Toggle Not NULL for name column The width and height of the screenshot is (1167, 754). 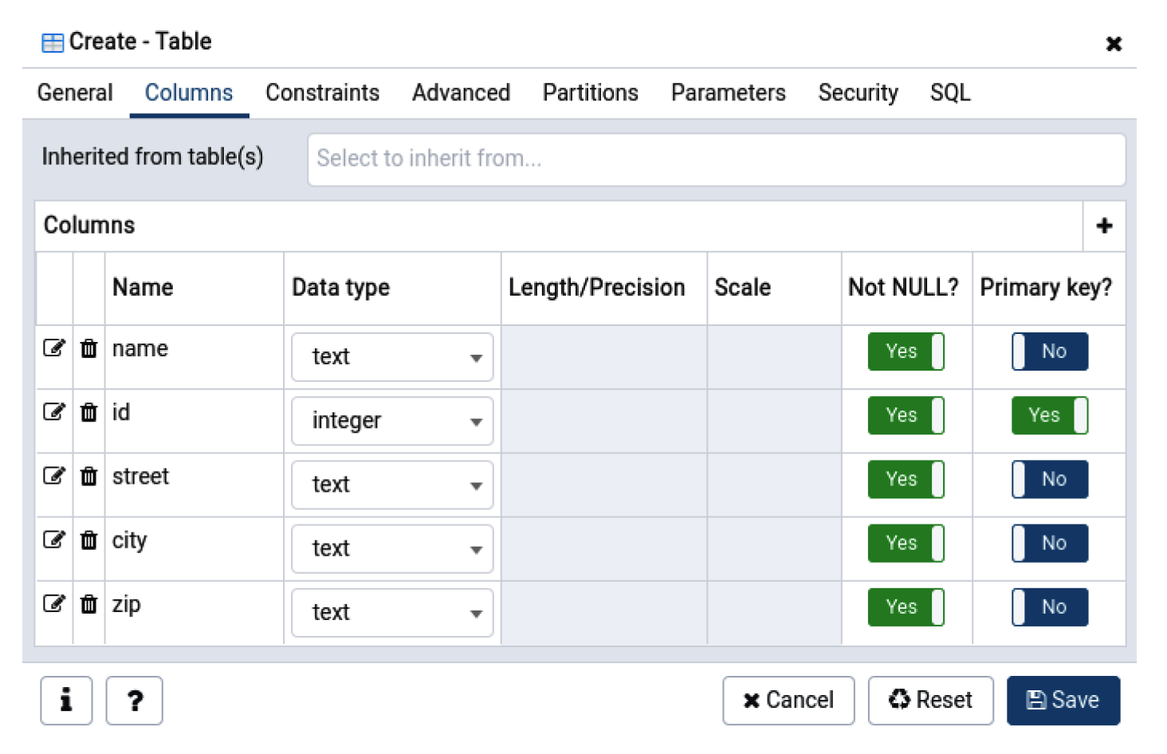click(x=906, y=351)
